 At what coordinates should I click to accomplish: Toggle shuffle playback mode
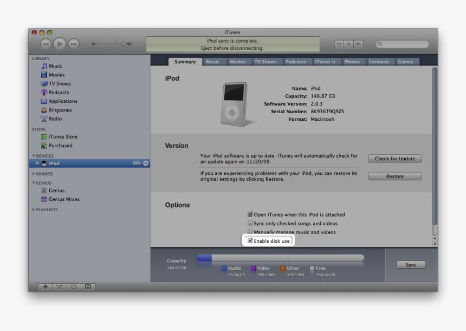click(x=59, y=287)
